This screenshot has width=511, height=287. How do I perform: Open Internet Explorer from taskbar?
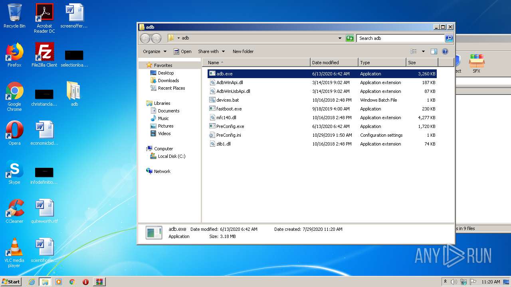coord(32,282)
